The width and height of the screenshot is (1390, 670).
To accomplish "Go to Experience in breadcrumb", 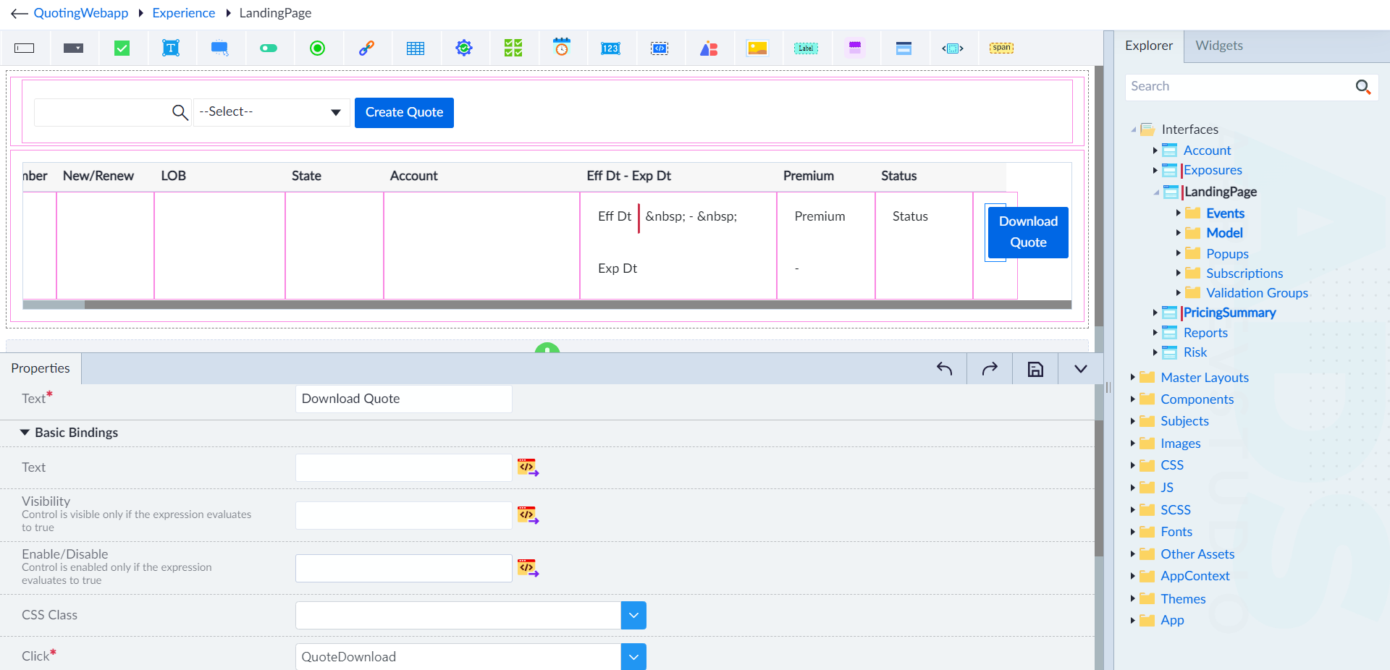I will pos(184,13).
